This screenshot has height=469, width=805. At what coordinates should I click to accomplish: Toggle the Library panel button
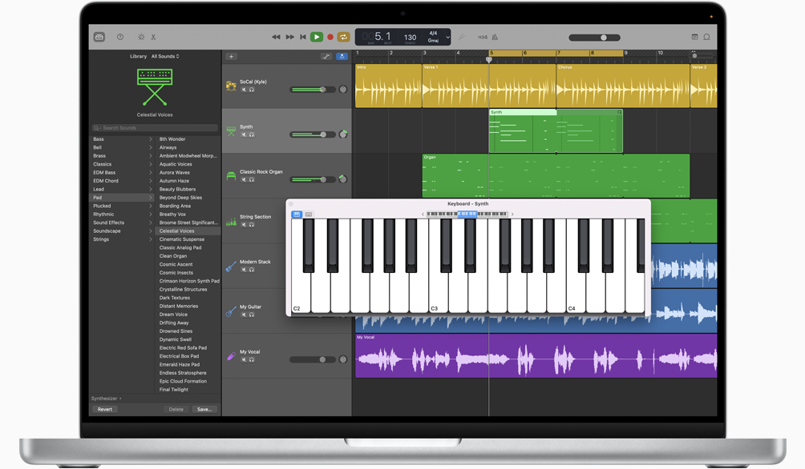[x=99, y=37]
